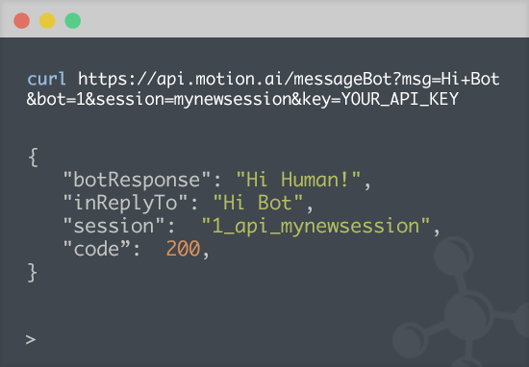The width and height of the screenshot is (529, 367).
Task: Click the "botResponse" JSON key
Action: coord(137,180)
